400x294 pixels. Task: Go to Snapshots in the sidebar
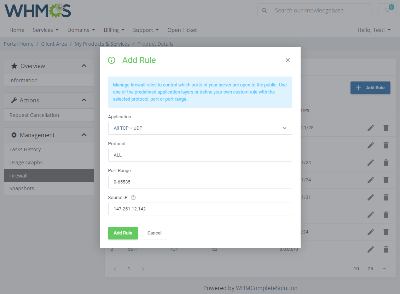pyautogui.click(x=22, y=188)
